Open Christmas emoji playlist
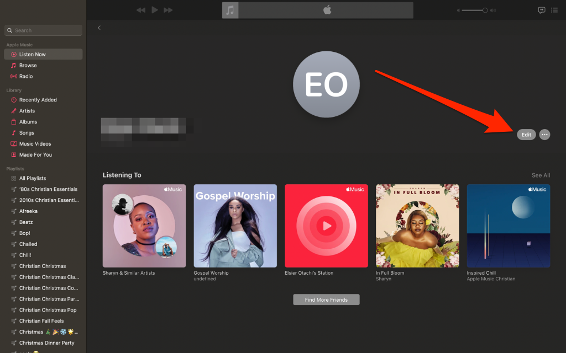The width and height of the screenshot is (566, 353). pos(43,332)
